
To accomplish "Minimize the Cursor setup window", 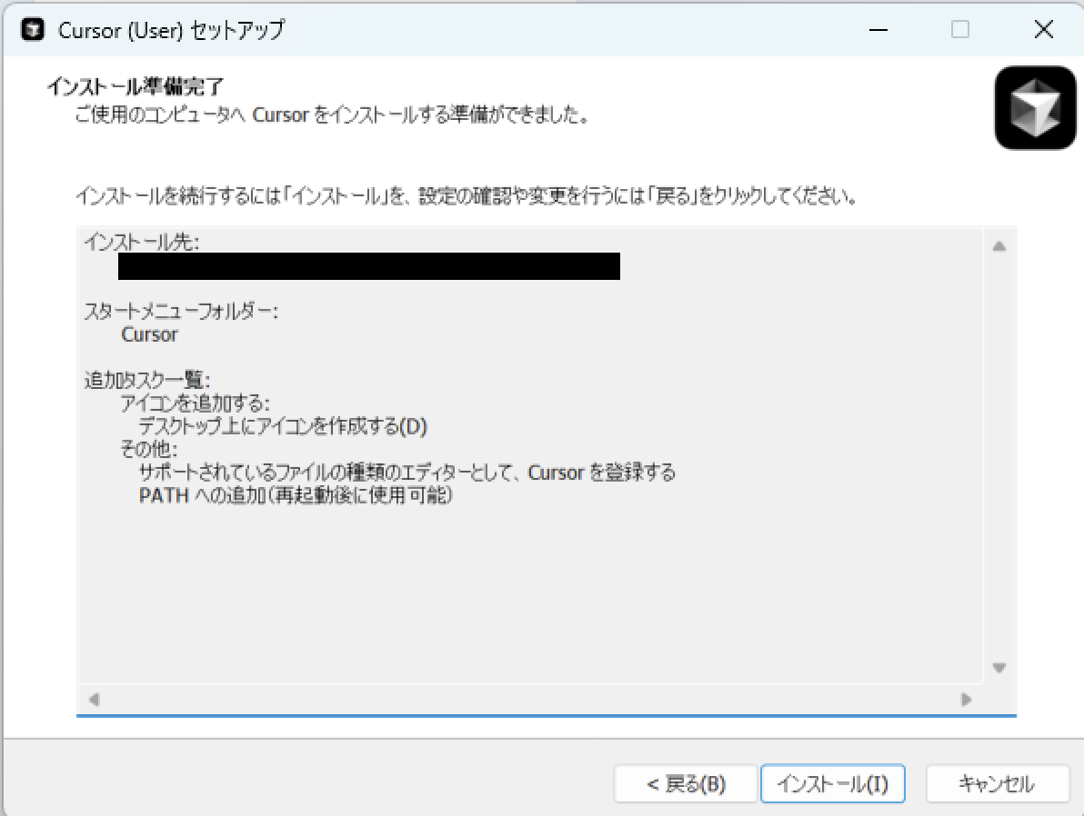I will pos(878,30).
